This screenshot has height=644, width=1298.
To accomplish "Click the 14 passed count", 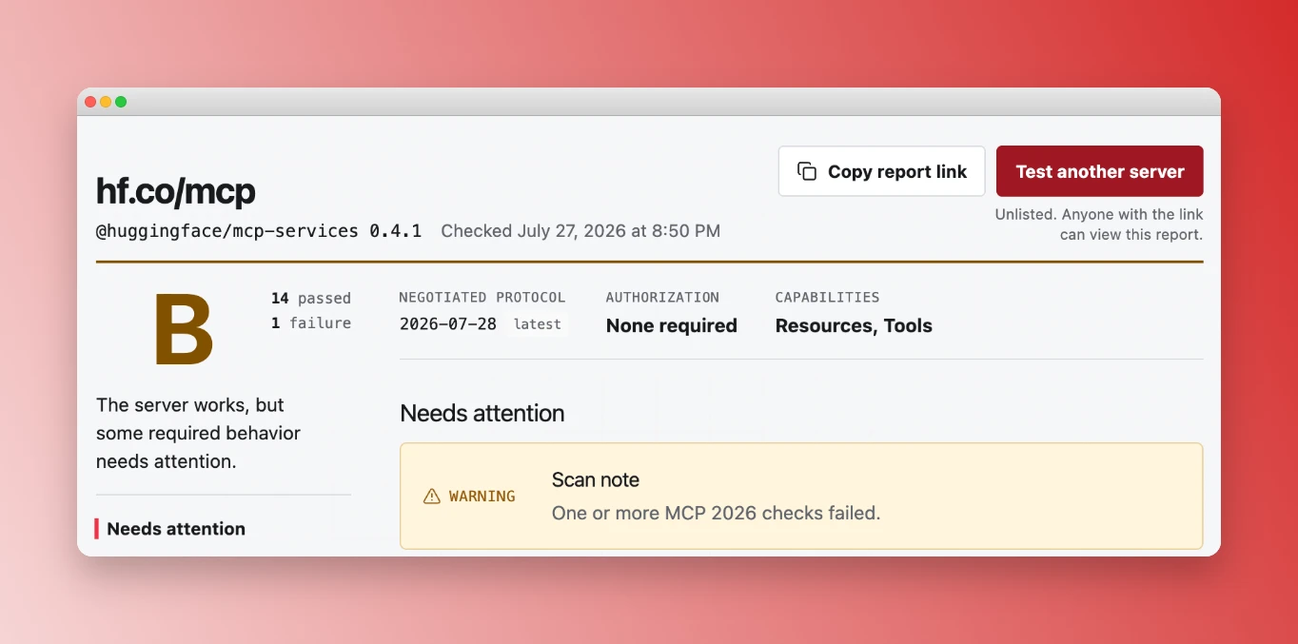I will tap(311, 298).
